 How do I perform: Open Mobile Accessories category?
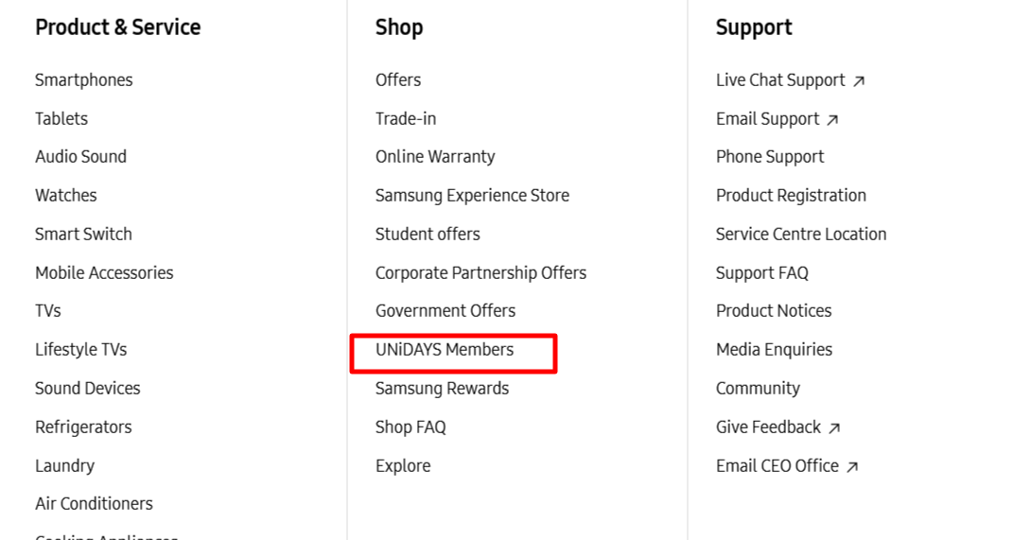point(104,273)
